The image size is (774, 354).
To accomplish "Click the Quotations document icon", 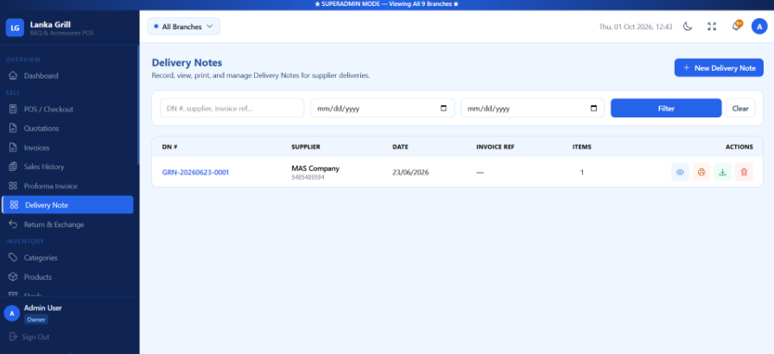I will (x=13, y=128).
